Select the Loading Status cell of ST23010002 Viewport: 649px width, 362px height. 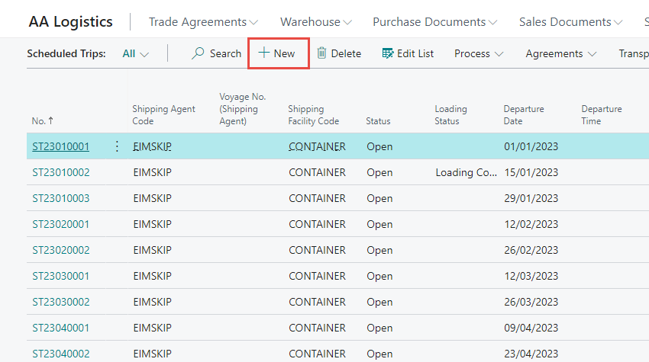tap(466, 172)
